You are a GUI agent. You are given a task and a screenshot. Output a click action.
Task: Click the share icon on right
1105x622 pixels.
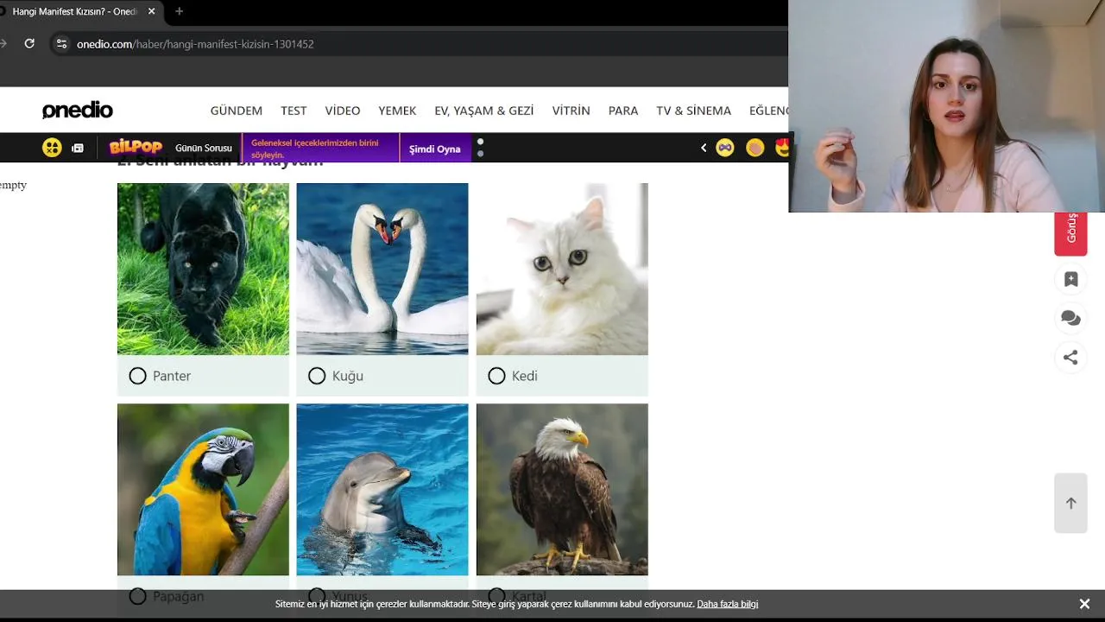[1070, 357]
